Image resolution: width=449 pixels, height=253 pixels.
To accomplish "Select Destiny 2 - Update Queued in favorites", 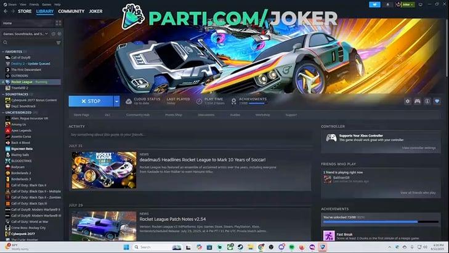I will tap(31, 63).
